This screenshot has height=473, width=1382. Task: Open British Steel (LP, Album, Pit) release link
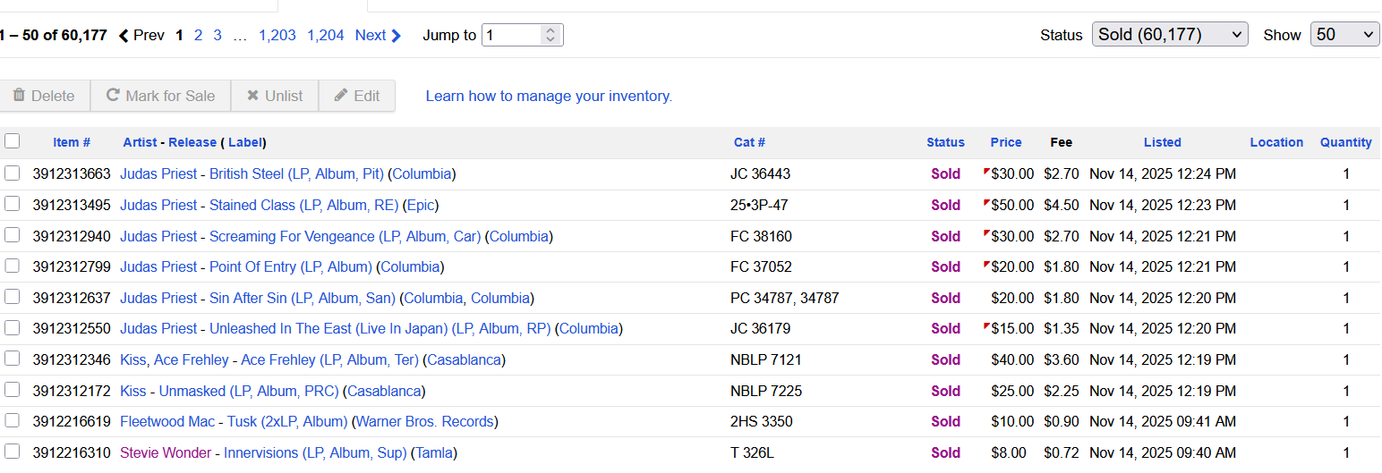[296, 173]
